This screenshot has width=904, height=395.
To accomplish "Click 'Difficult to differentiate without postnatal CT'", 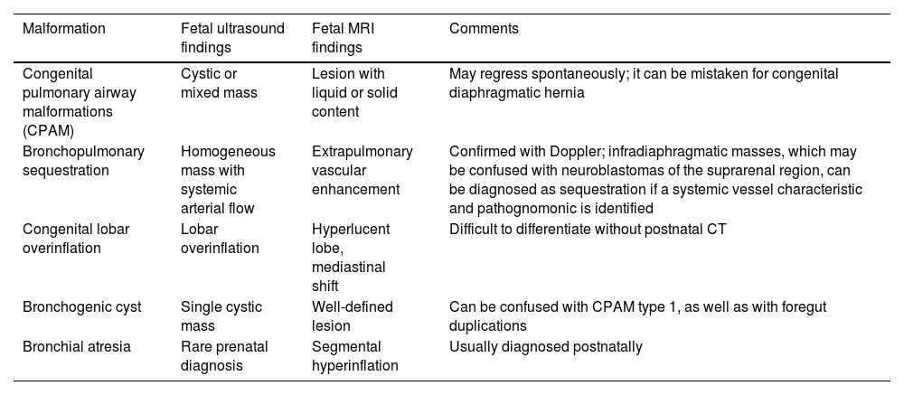I will pyautogui.click(x=588, y=230).
